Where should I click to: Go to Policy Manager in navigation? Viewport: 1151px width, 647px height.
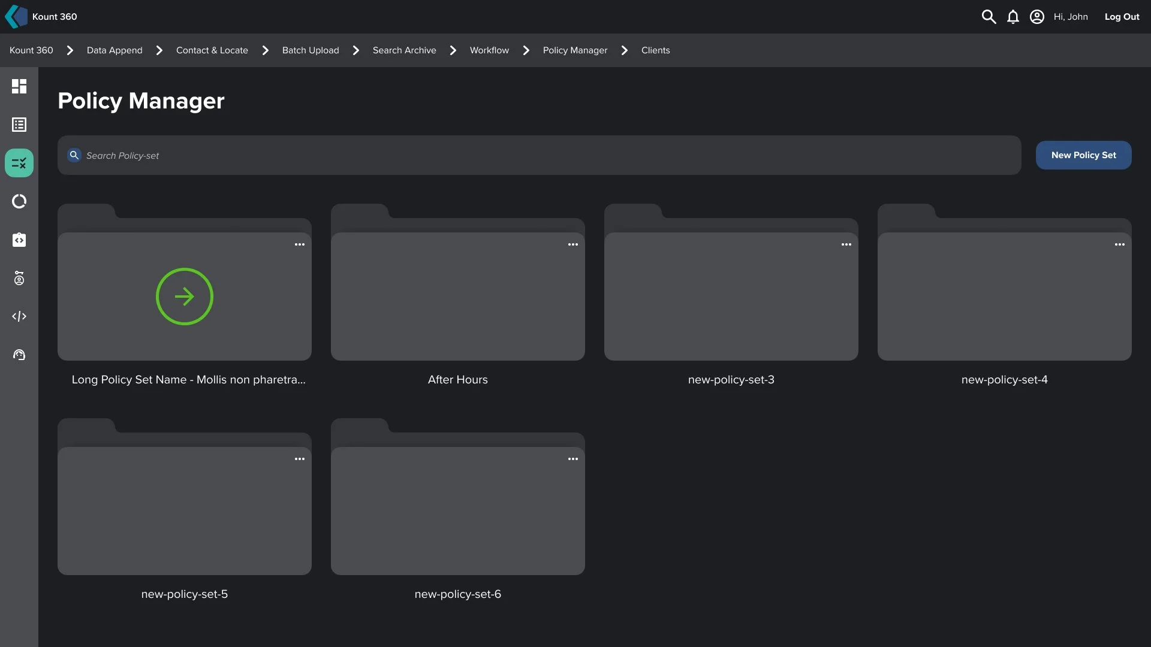point(575,50)
